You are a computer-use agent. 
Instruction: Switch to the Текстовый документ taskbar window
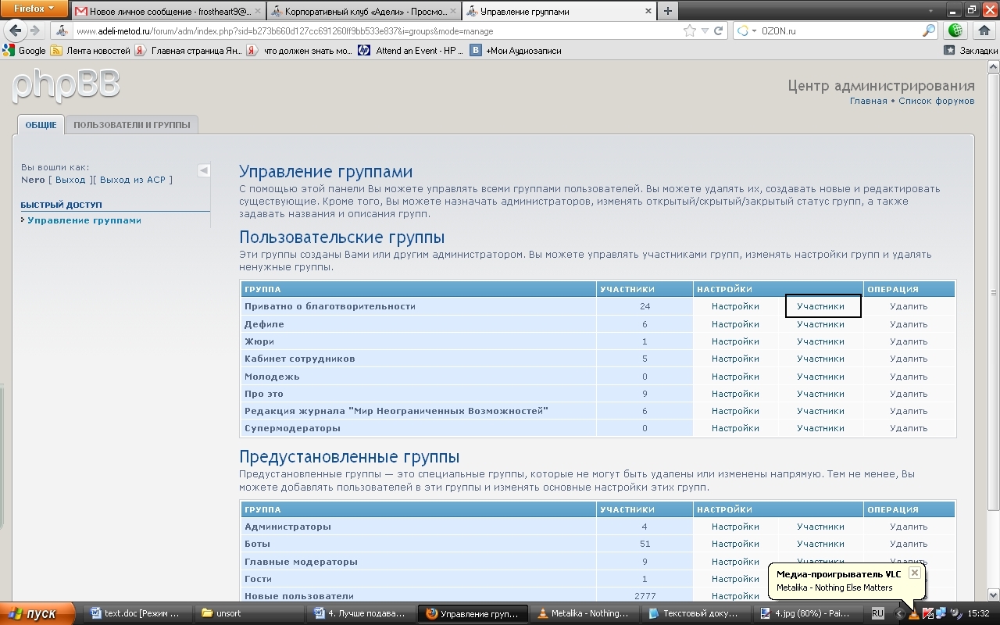coord(696,614)
